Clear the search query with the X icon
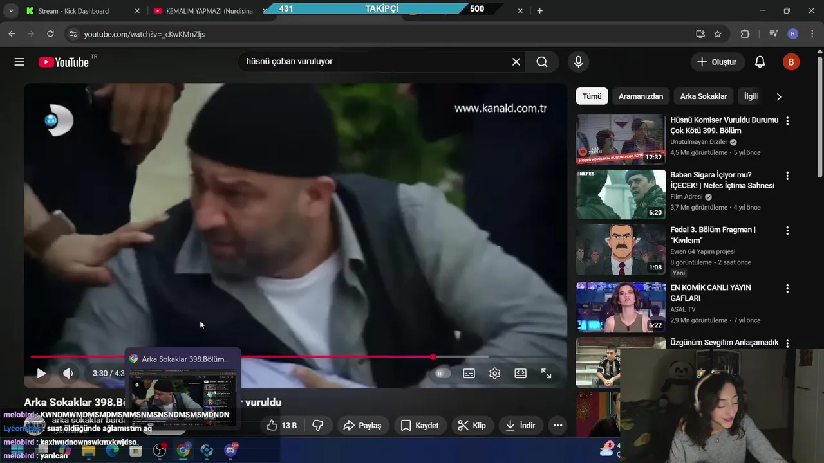 coord(516,62)
